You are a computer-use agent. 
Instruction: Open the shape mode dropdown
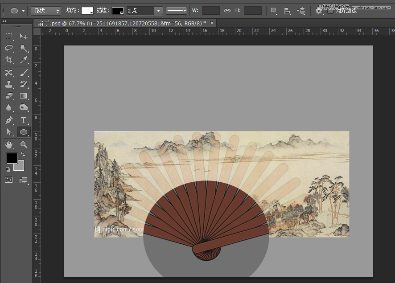46,11
